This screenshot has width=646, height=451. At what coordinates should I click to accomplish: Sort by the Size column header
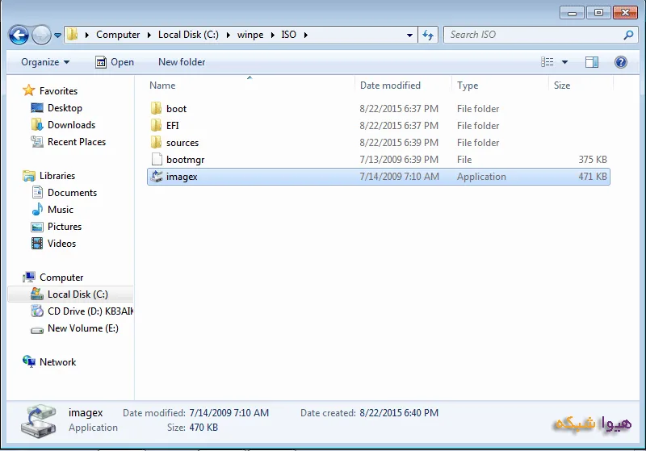tap(562, 86)
